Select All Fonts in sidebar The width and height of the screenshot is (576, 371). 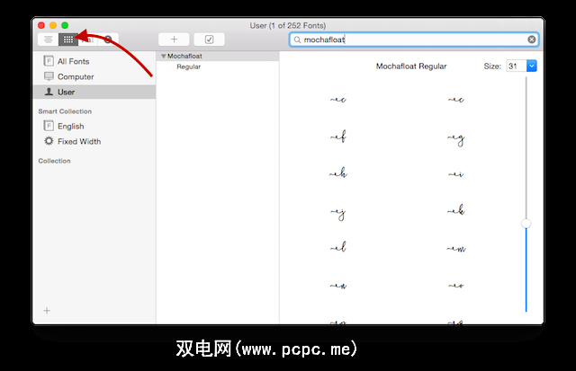[94, 61]
